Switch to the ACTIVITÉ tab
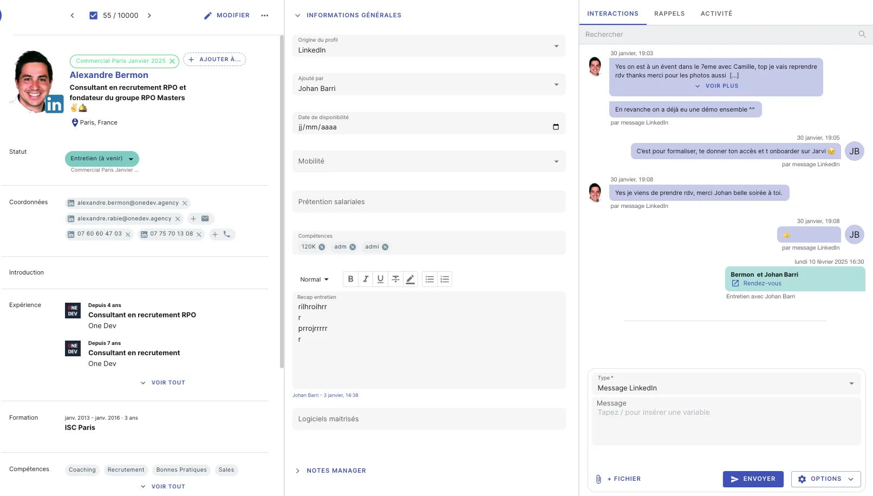The width and height of the screenshot is (873, 496). click(716, 14)
